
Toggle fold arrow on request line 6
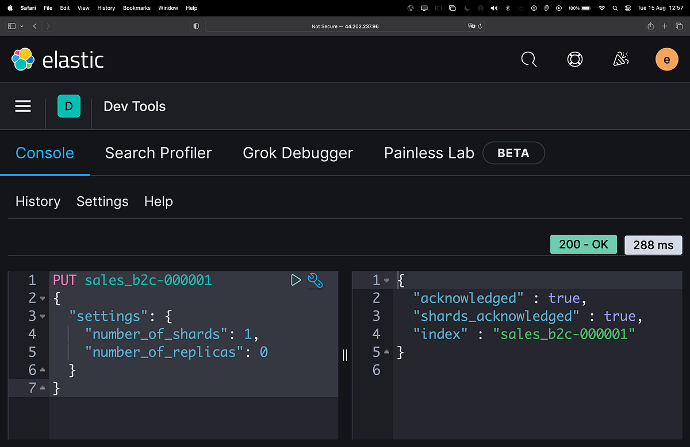(42, 371)
